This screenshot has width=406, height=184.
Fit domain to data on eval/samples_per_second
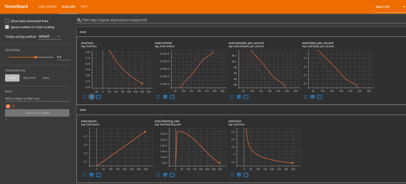coord(246,97)
